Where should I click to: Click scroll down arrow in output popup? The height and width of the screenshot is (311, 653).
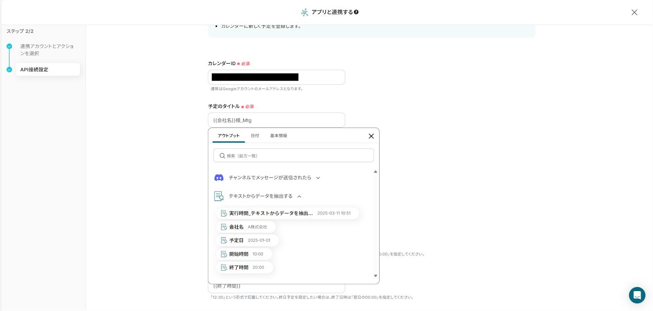[x=375, y=276]
